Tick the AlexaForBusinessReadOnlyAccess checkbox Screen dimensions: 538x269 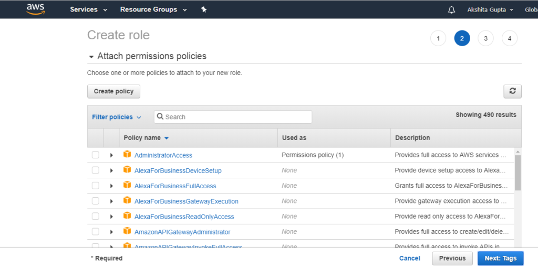[x=96, y=216]
